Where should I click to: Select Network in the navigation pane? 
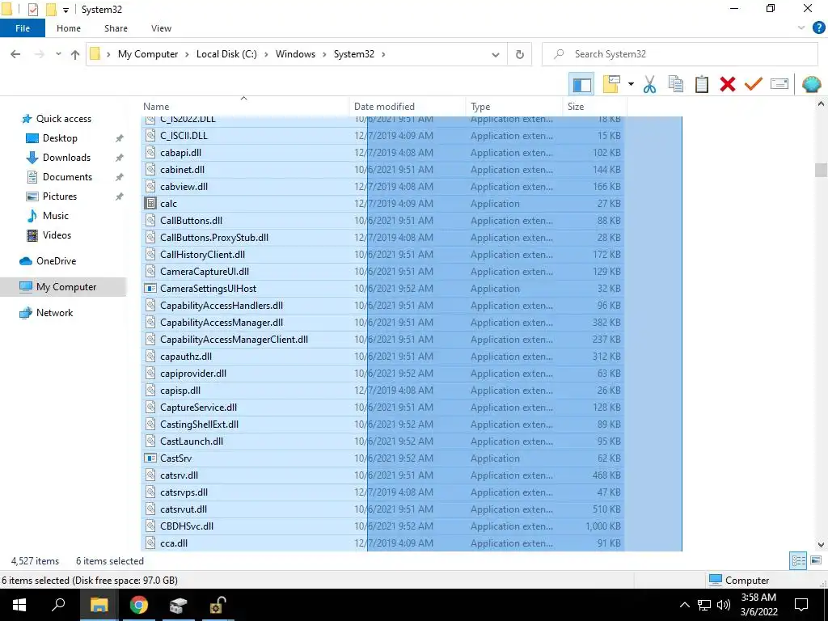(54, 313)
